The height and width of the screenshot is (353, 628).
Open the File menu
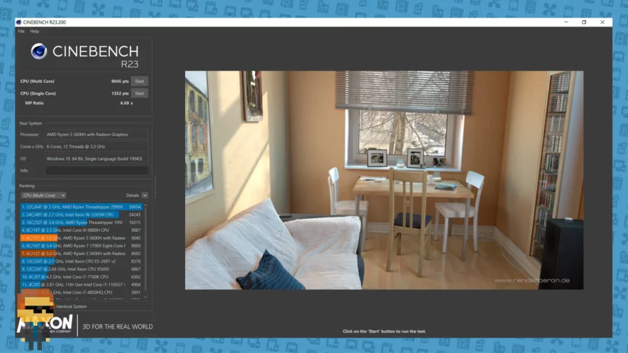[x=21, y=31]
